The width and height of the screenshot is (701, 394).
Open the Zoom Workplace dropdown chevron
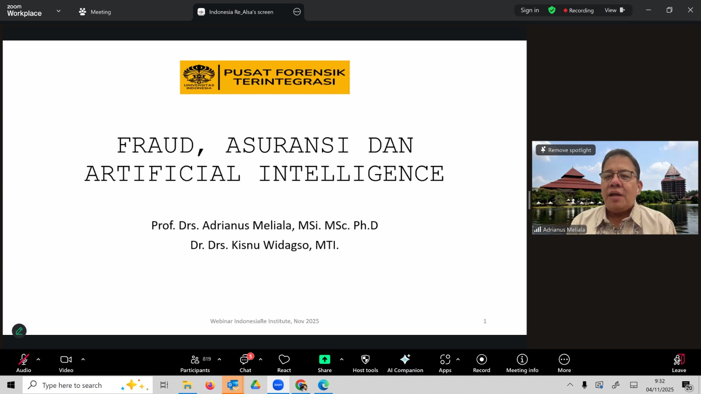[58, 11]
